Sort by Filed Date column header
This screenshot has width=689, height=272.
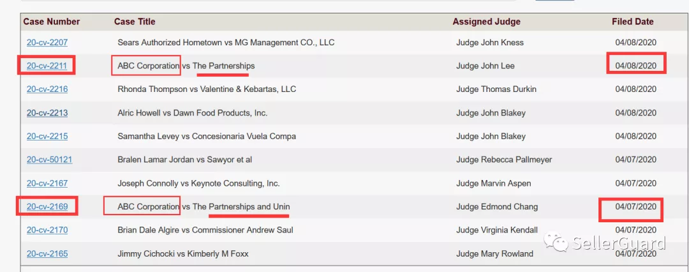(x=633, y=22)
